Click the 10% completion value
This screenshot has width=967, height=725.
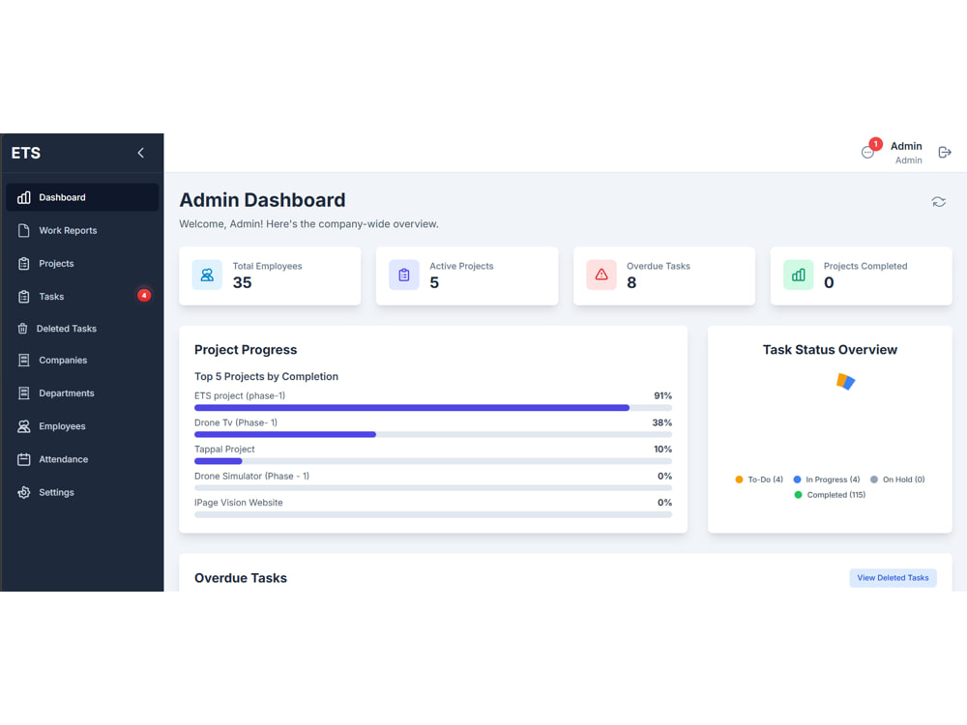point(663,449)
